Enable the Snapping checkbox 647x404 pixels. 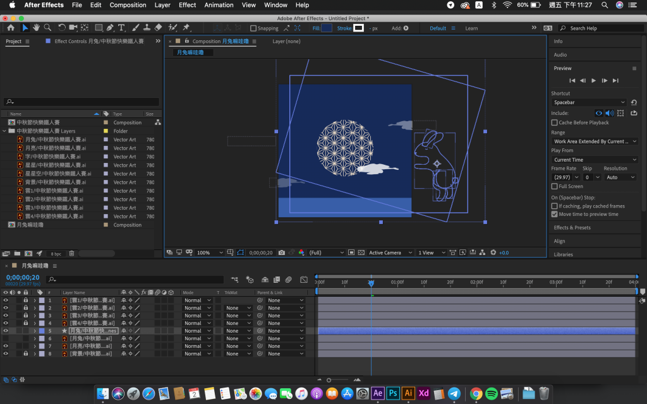[x=253, y=28]
